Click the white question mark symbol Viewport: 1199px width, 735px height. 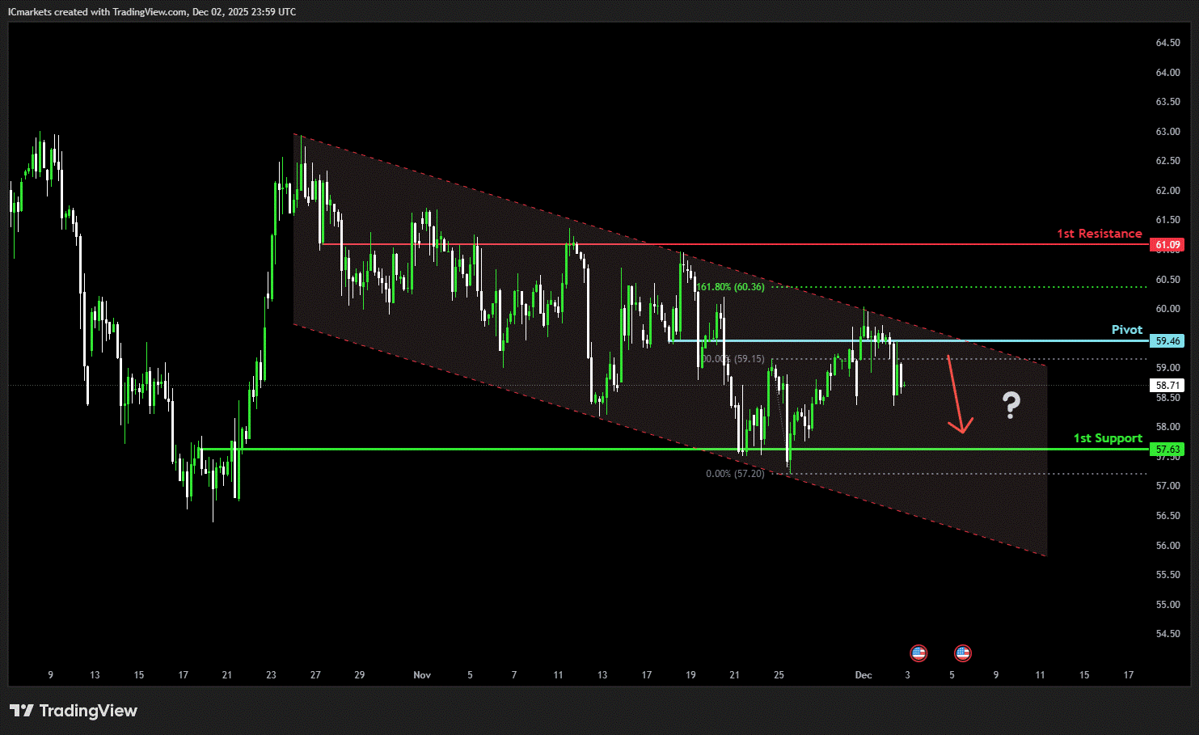1011,404
